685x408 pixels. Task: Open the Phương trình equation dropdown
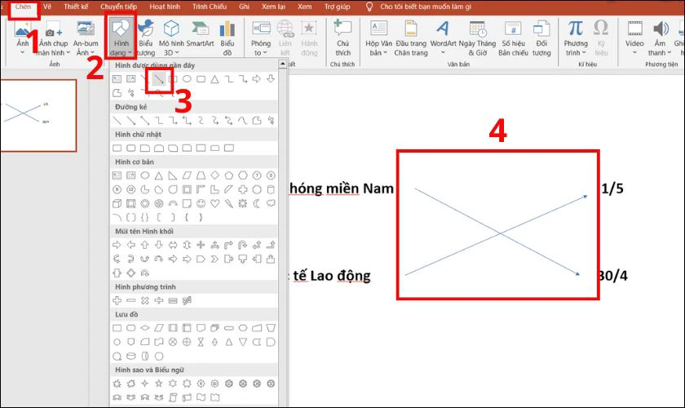576,38
